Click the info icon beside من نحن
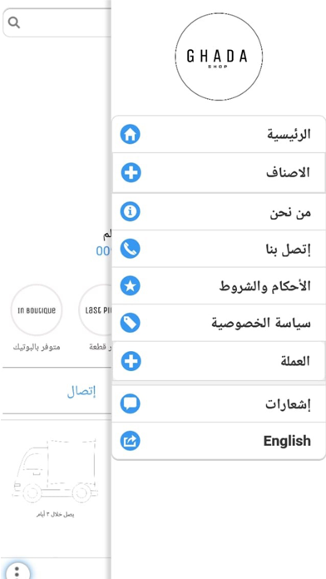 tap(131, 211)
